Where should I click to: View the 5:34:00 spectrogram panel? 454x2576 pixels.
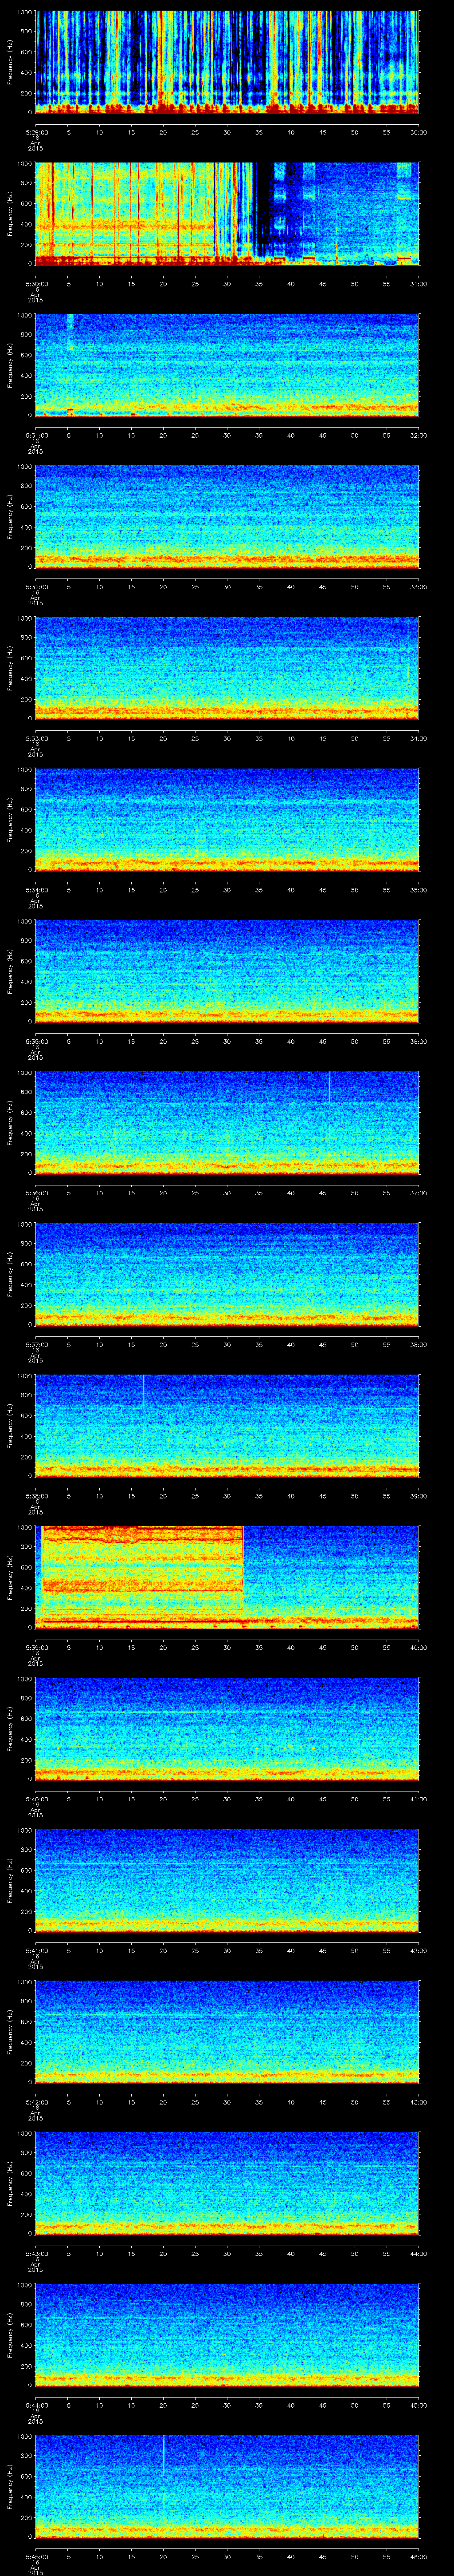(227, 819)
